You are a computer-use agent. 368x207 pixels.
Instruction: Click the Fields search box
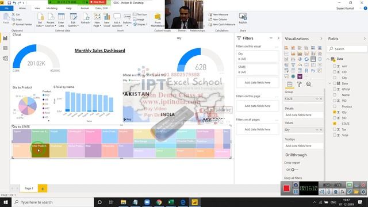coord(347,49)
